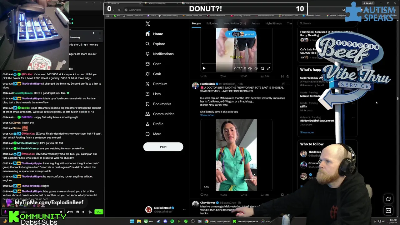The image size is (400, 225).
Task: Open the emote picker in chat input
Action: click(x=61, y=212)
